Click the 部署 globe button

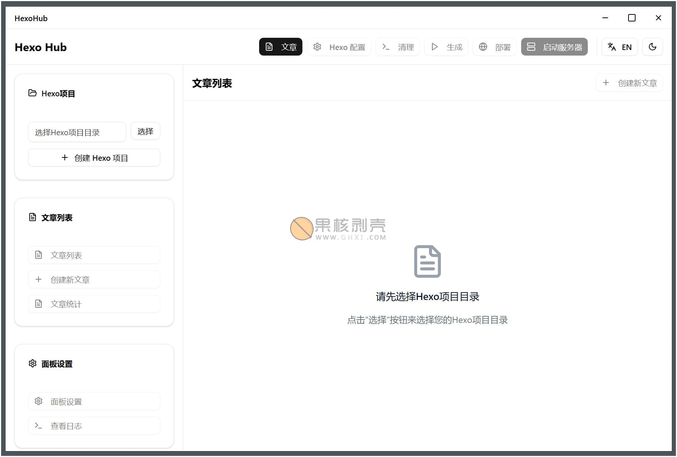coord(494,47)
